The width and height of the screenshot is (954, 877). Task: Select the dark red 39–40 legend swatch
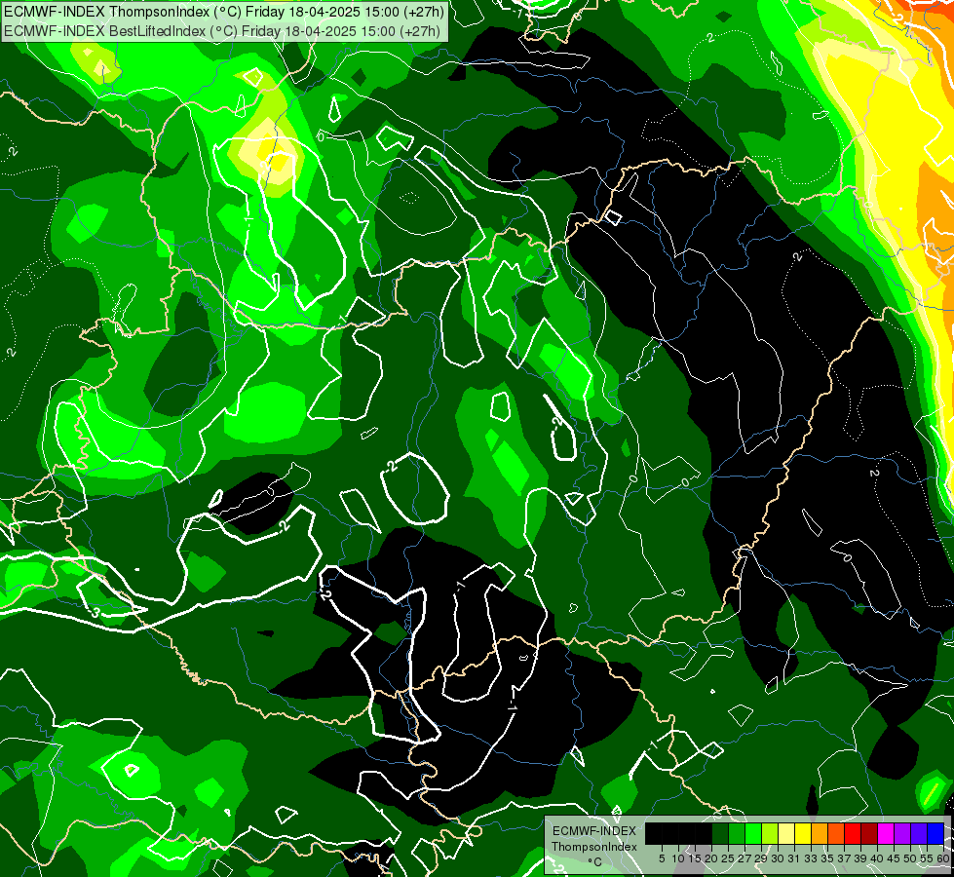click(x=869, y=834)
